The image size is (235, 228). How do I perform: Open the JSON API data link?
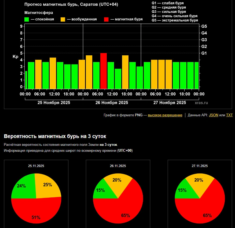pos(214,115)
